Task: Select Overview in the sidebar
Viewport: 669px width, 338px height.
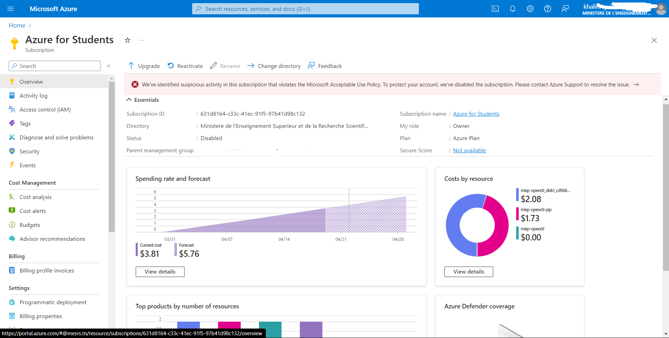Action: point(54,82)
